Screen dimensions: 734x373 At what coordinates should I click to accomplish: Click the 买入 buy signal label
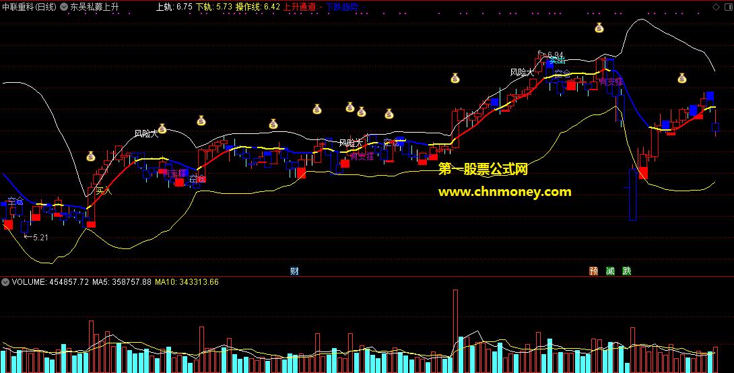[x=104, y=191]
